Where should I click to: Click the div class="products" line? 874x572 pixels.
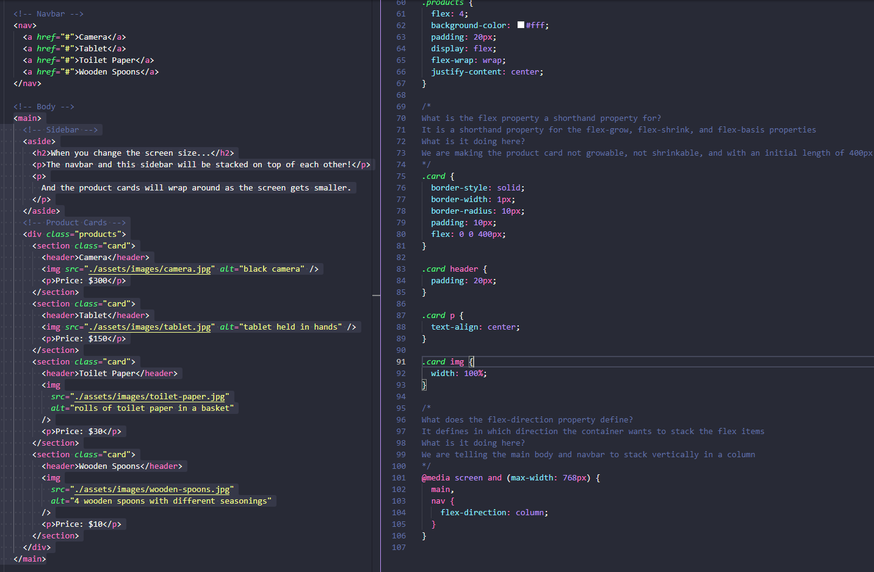[74, 234]
